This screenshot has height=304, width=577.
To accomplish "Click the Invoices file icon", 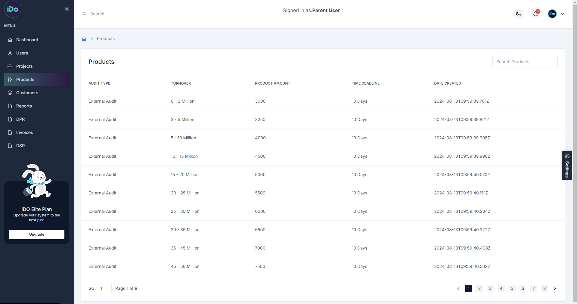I will coord(10,132).
